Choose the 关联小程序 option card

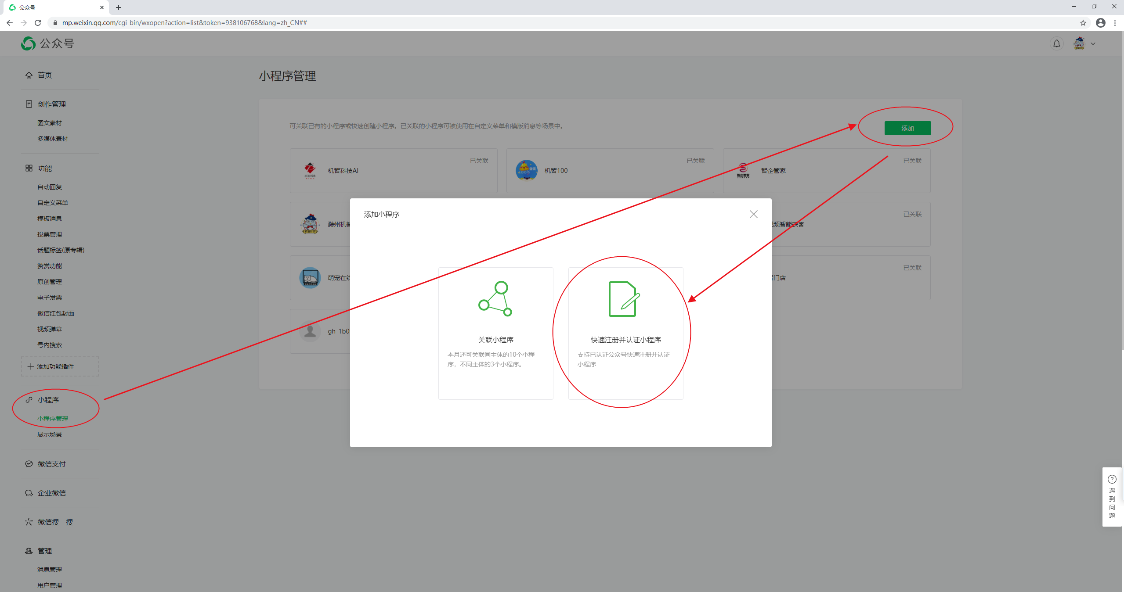click(495, 334)
